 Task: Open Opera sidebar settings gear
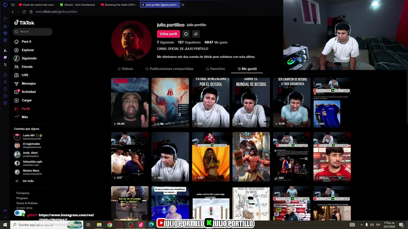click(x=5, y=103)
